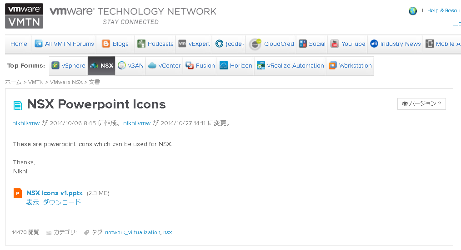
Task: Open All VMTN Forums menu item
Action: (69, 44)
